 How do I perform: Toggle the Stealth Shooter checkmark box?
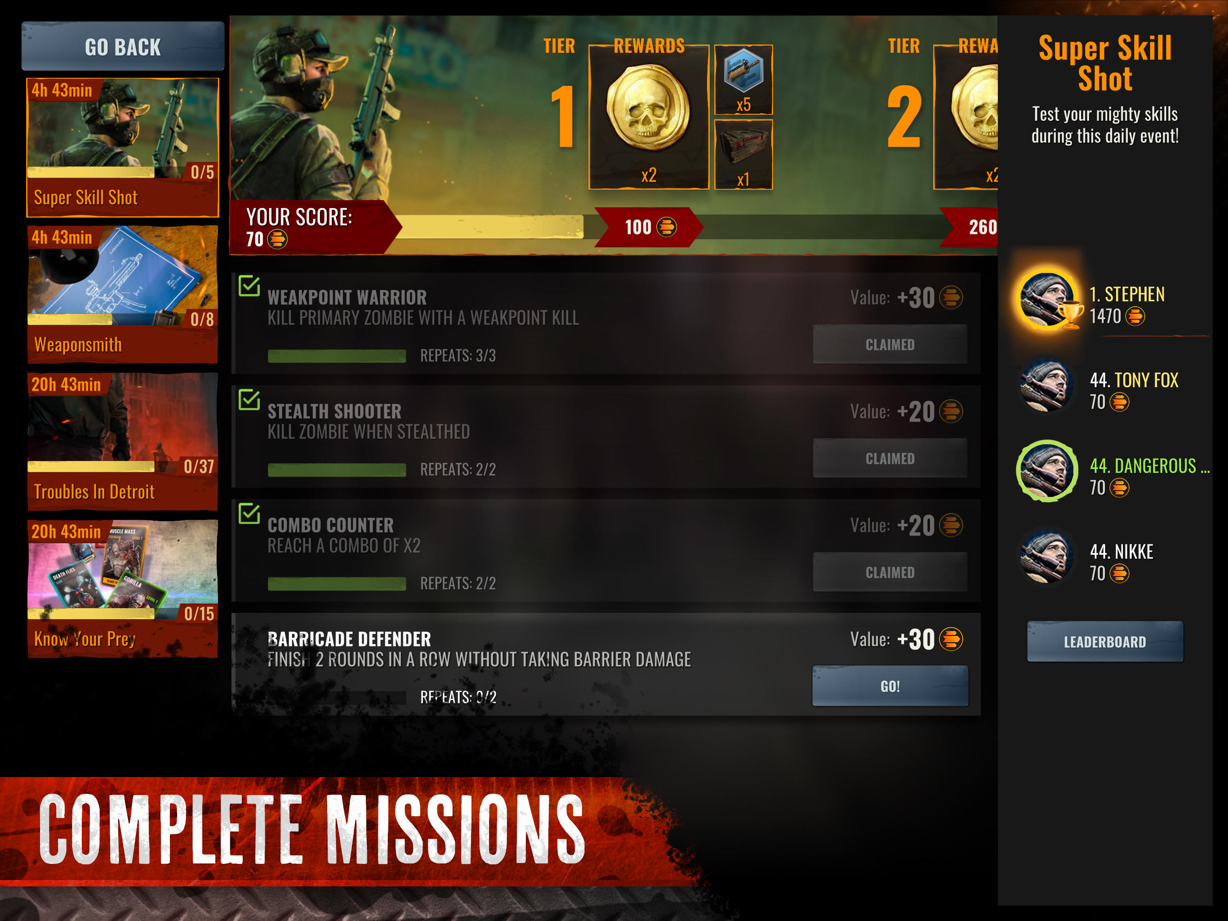coord(249,399)
